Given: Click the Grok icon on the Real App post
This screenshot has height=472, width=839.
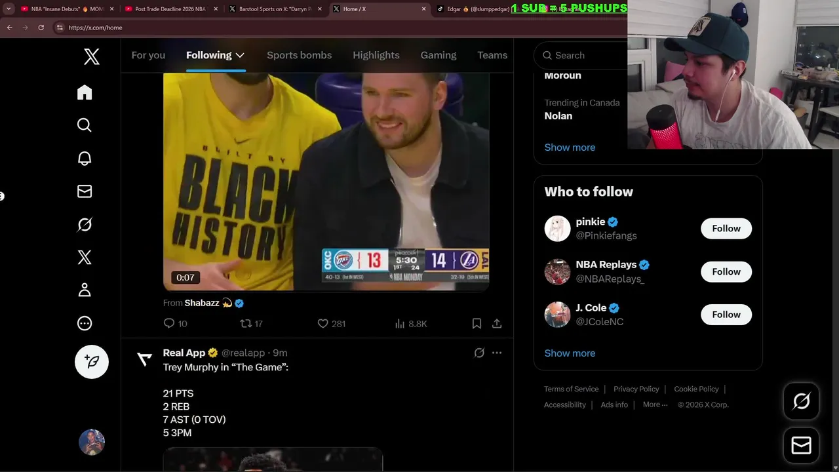Looking at the screenshot, I should [x=479, y=353].
